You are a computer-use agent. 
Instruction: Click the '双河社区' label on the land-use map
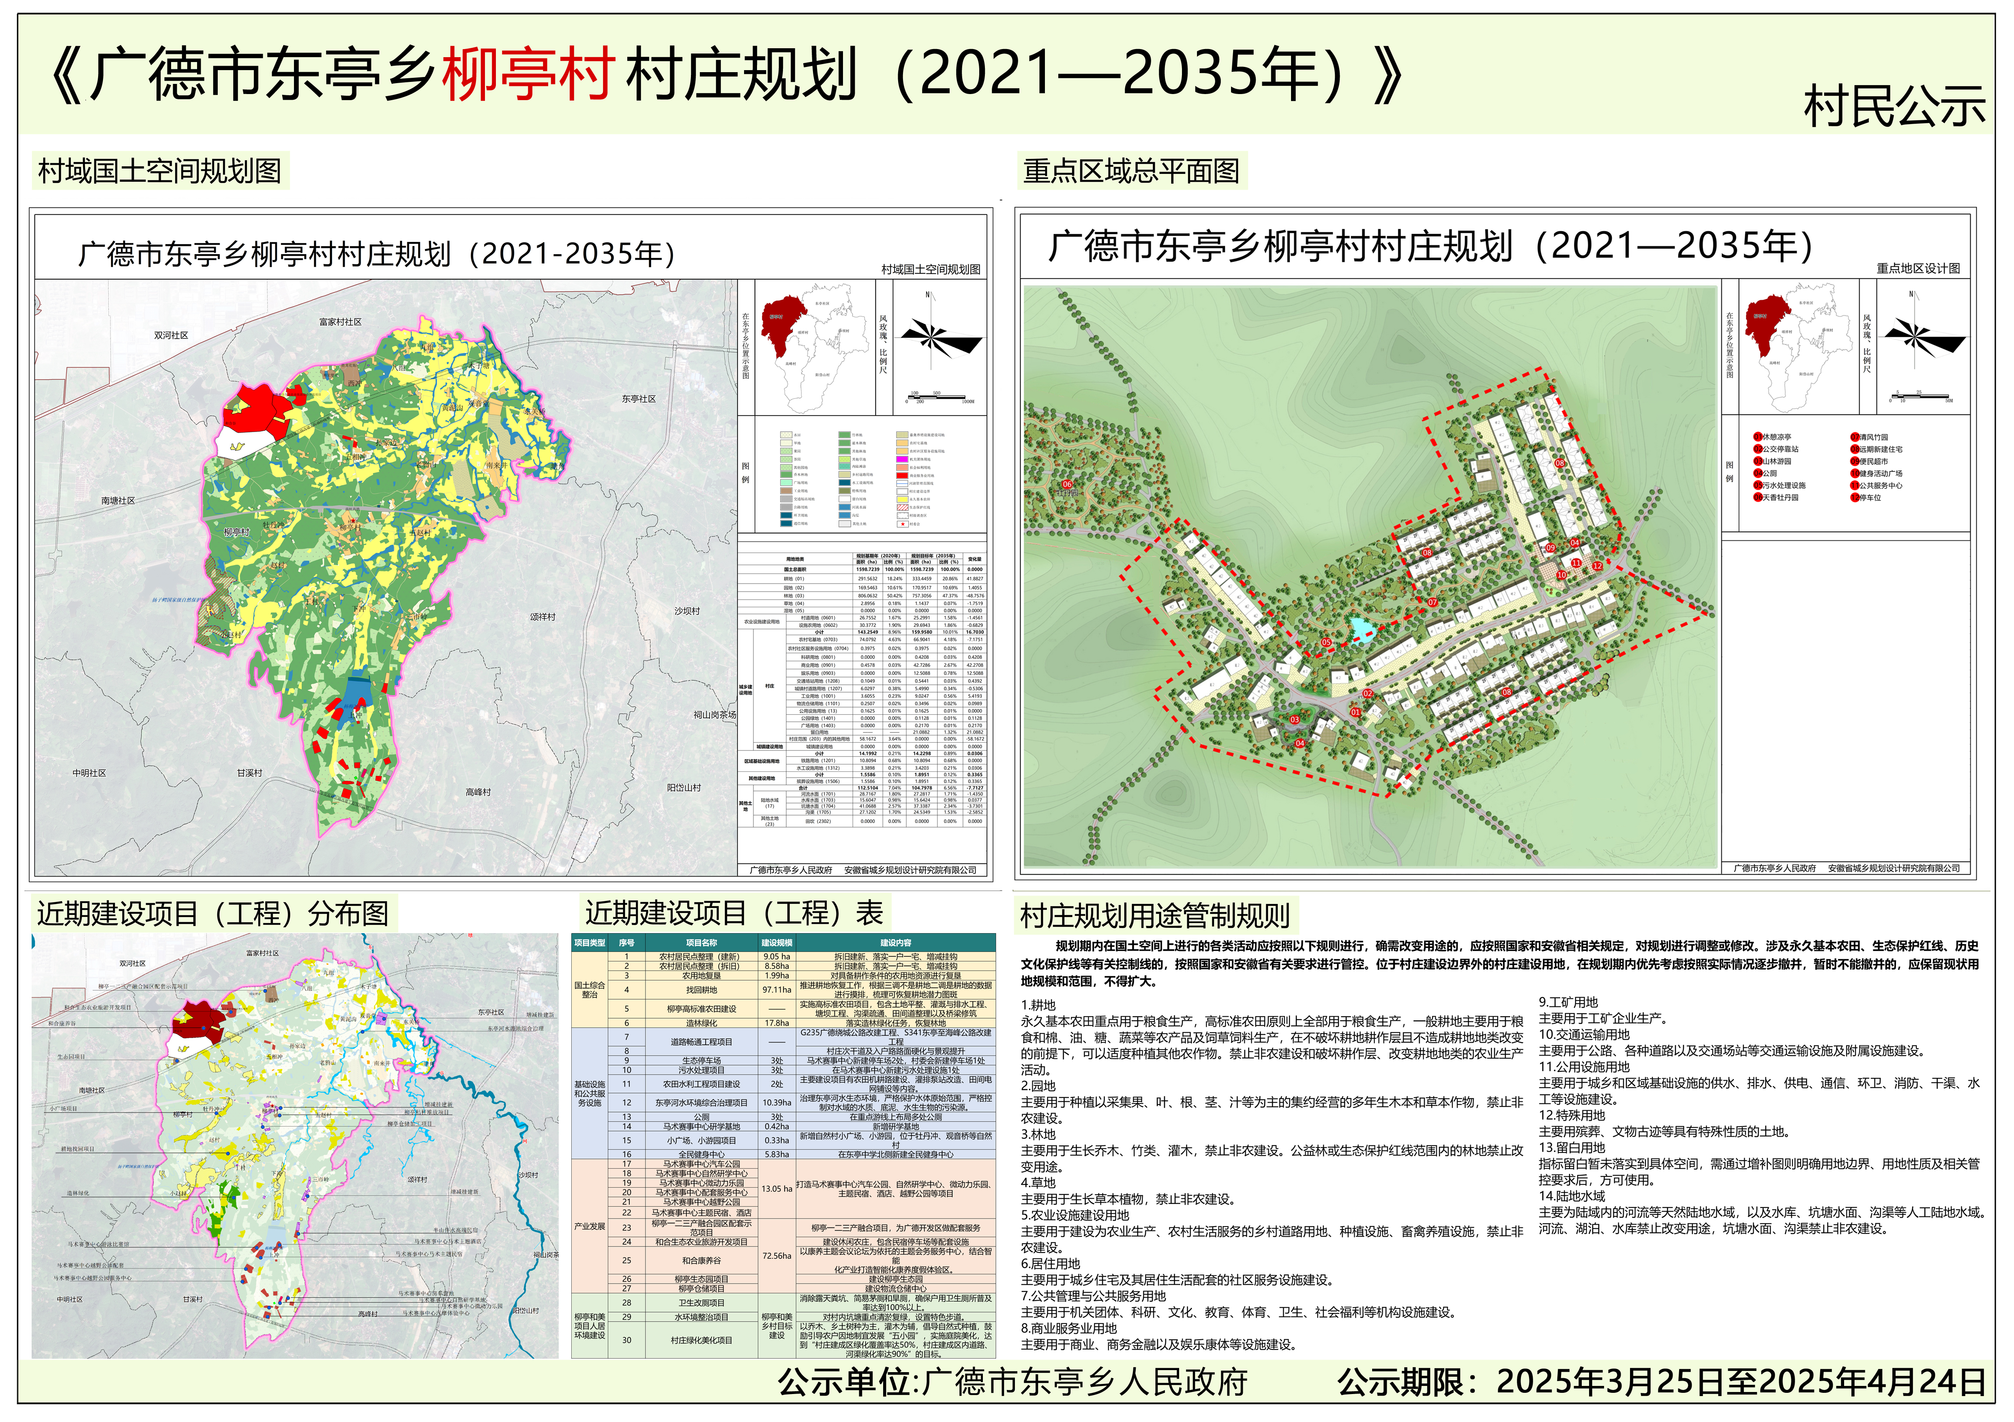172,335
